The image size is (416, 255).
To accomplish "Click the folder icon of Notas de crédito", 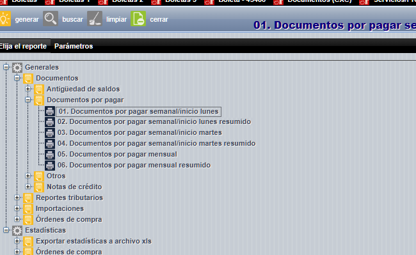I will [x=39, y=187].
